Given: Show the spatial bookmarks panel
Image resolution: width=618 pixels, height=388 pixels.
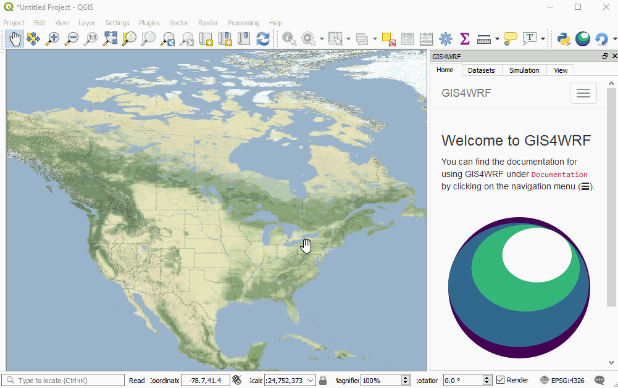Looking at the screenshot, I should [244, 39].
